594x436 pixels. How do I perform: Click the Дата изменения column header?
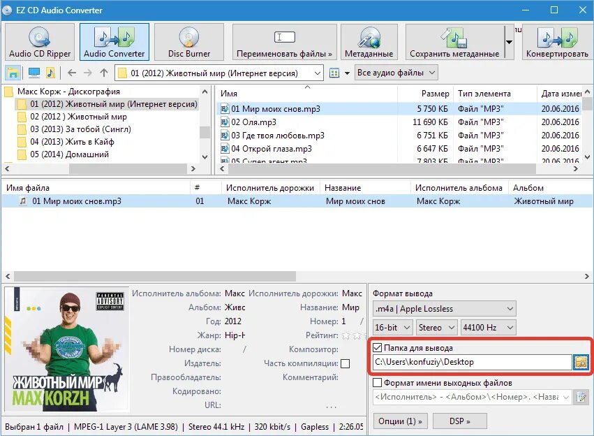tap(560, 94)
